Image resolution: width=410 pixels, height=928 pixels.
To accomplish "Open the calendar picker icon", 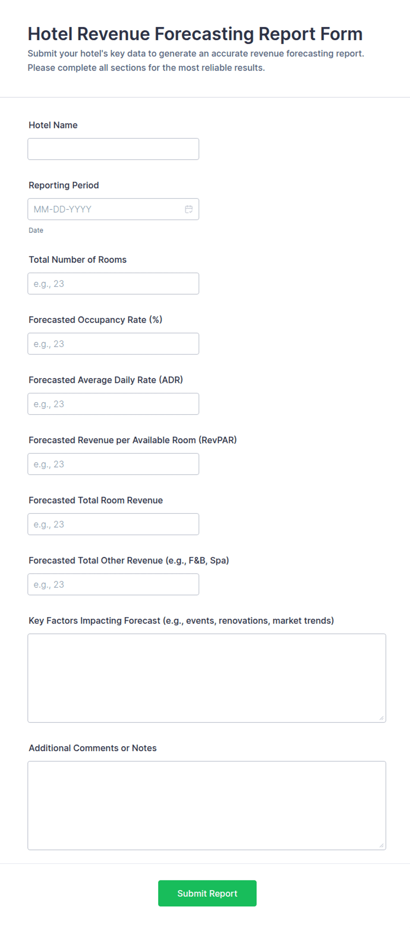I will [x=189, y=209].
